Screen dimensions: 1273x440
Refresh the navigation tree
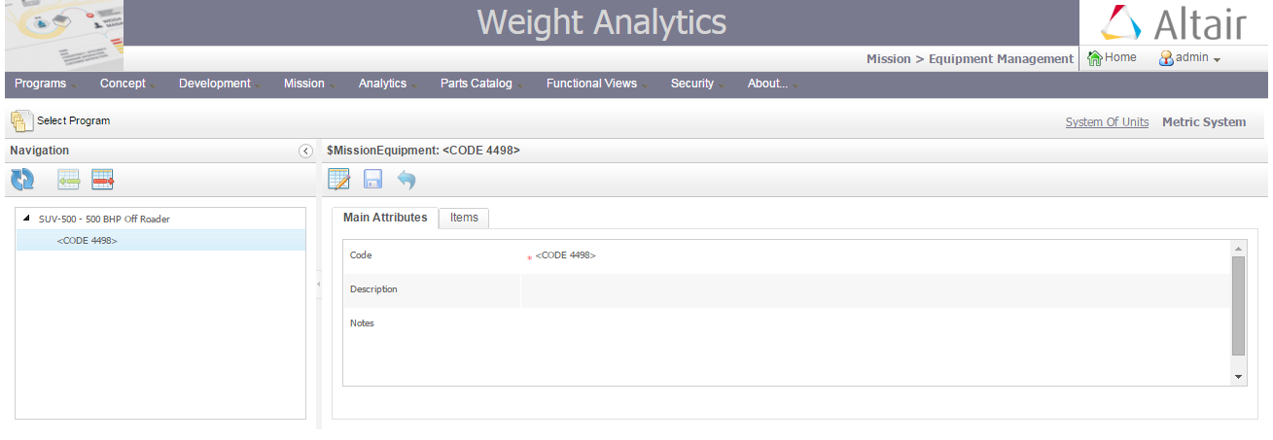[x=21, y=180]
